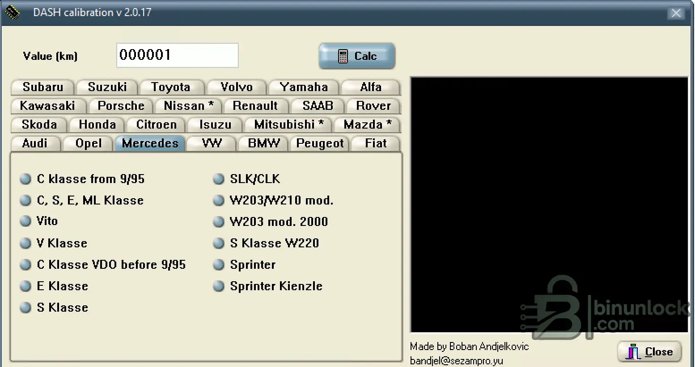
Task: Go to the Yamaha tab
Action: click(304, 87)
